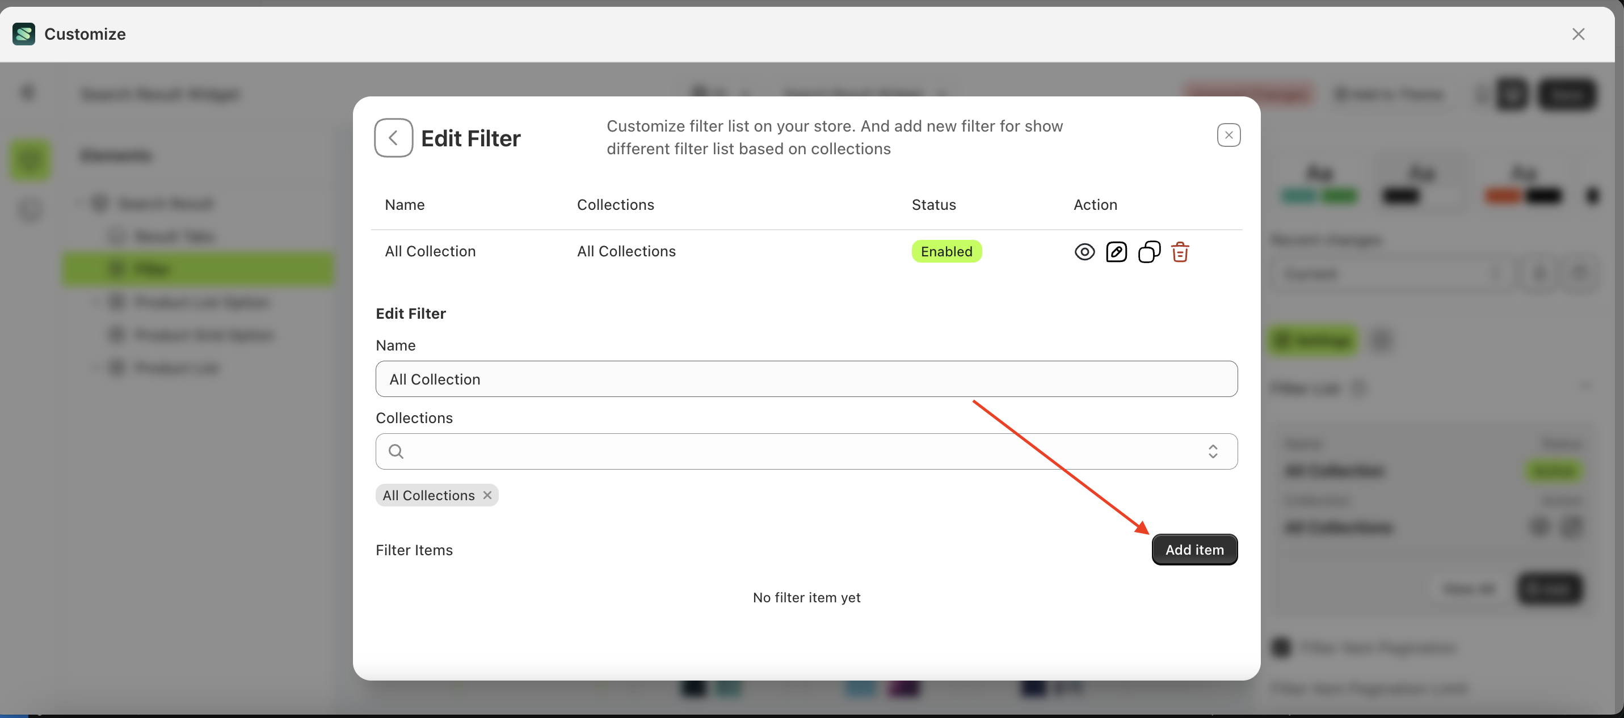Click the app logo beside Customize title

pyautogui.click(x=23, y=34)
